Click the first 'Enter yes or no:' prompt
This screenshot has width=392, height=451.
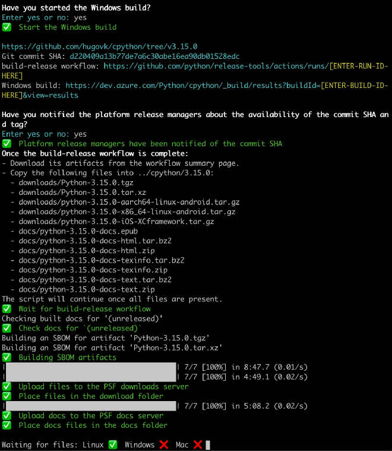click(x=36, y=18)
